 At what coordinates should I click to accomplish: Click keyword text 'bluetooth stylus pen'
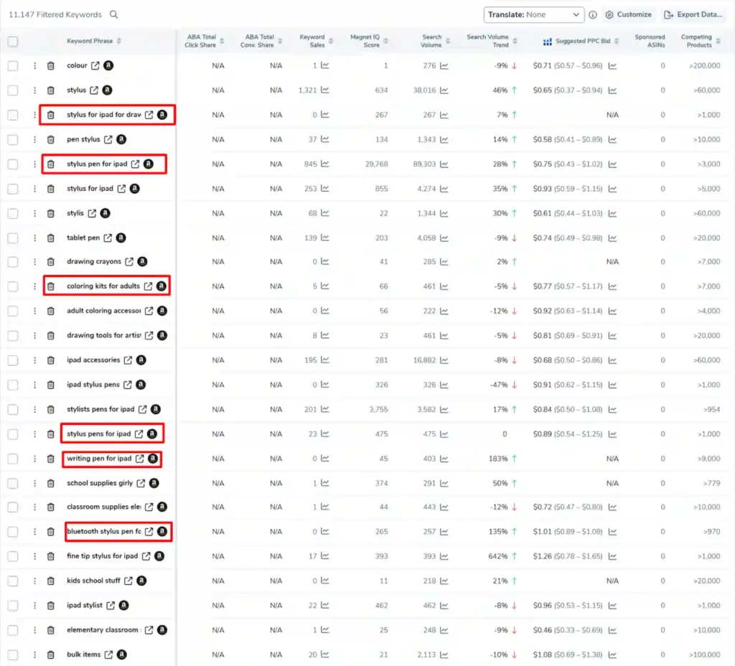pos(103,532)
